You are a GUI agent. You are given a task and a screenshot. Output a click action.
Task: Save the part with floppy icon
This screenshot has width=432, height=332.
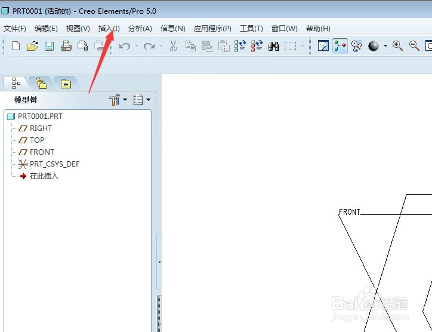coord(49,46)
